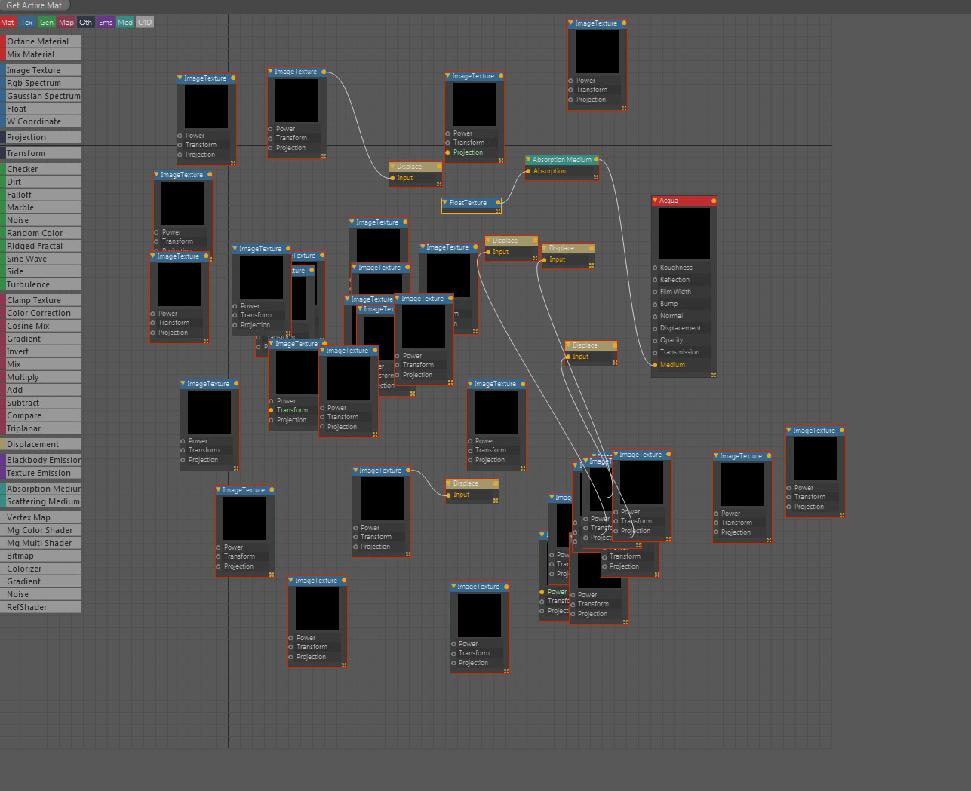Toggle the Map node filter
This screenshot has width=971, height=791.
pos(66,23)
